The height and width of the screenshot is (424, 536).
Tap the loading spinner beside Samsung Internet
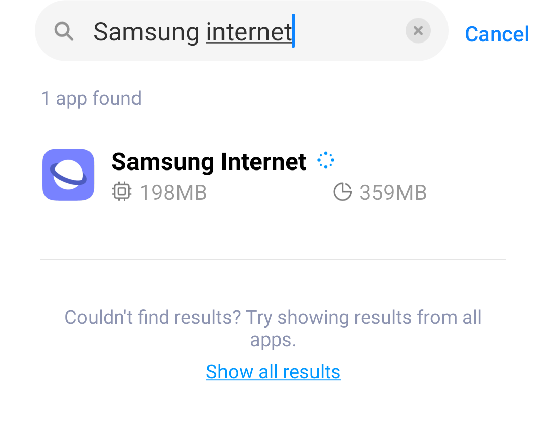coord(326,160)
